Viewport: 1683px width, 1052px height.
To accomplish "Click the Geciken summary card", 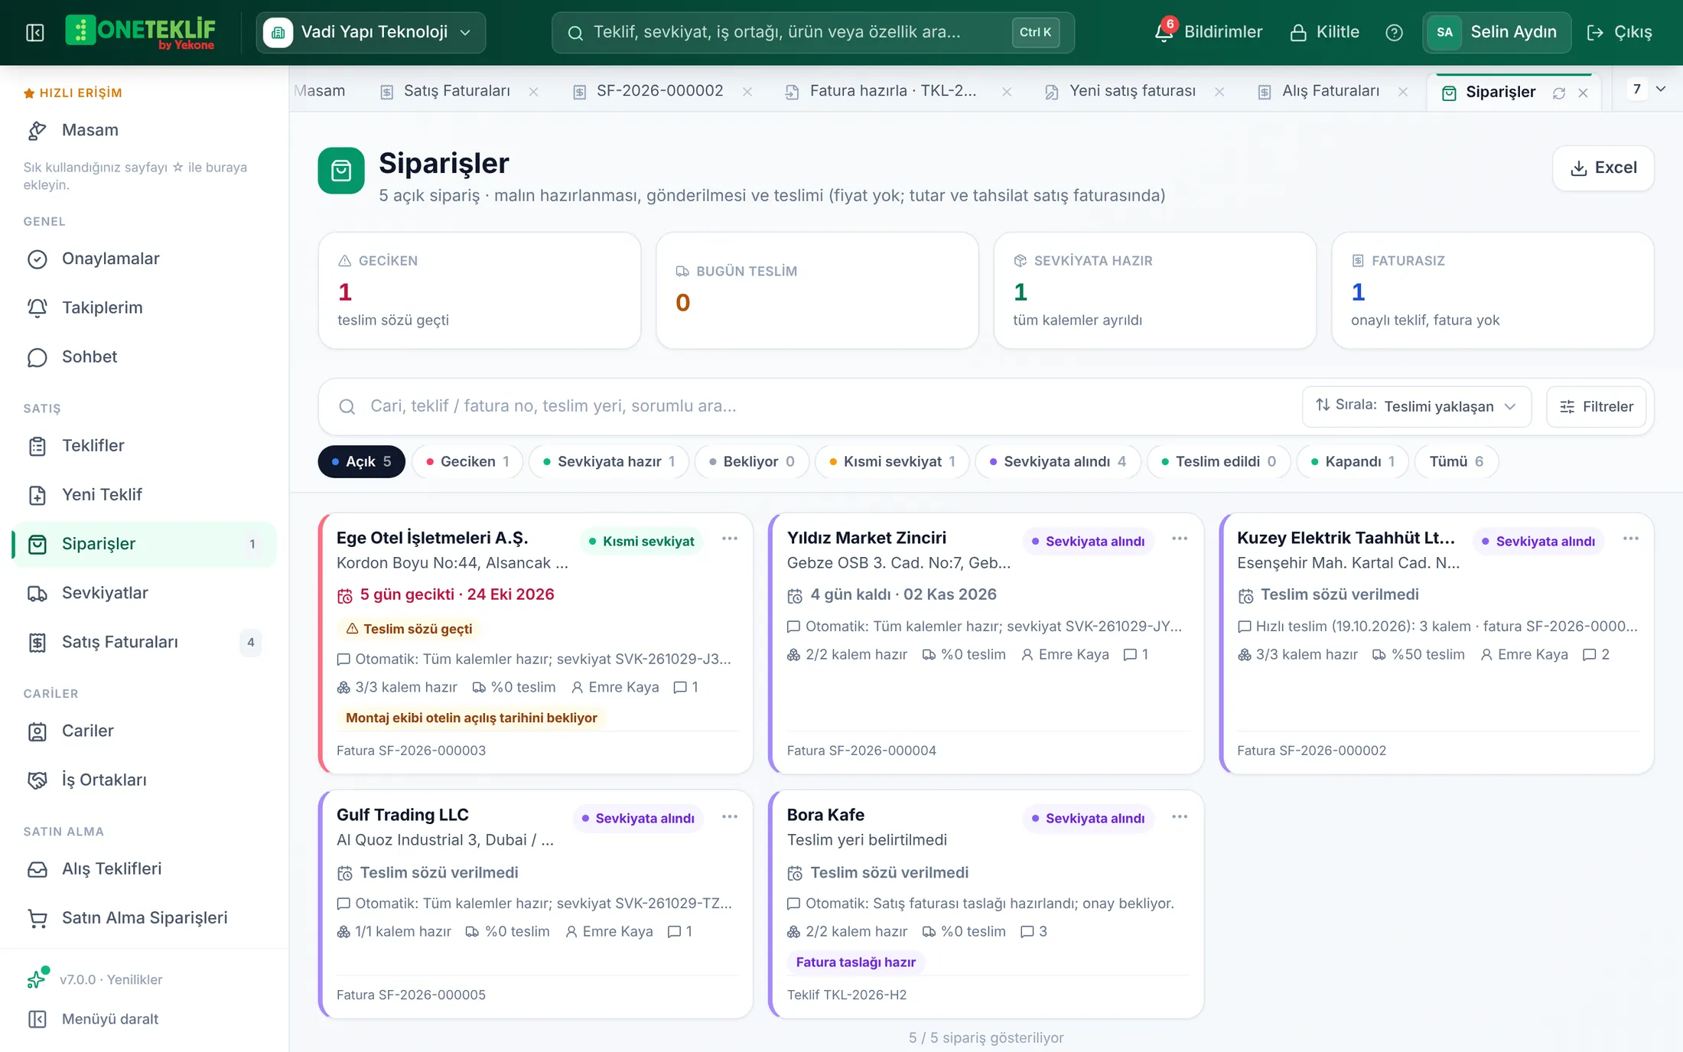I will point(479,291).
